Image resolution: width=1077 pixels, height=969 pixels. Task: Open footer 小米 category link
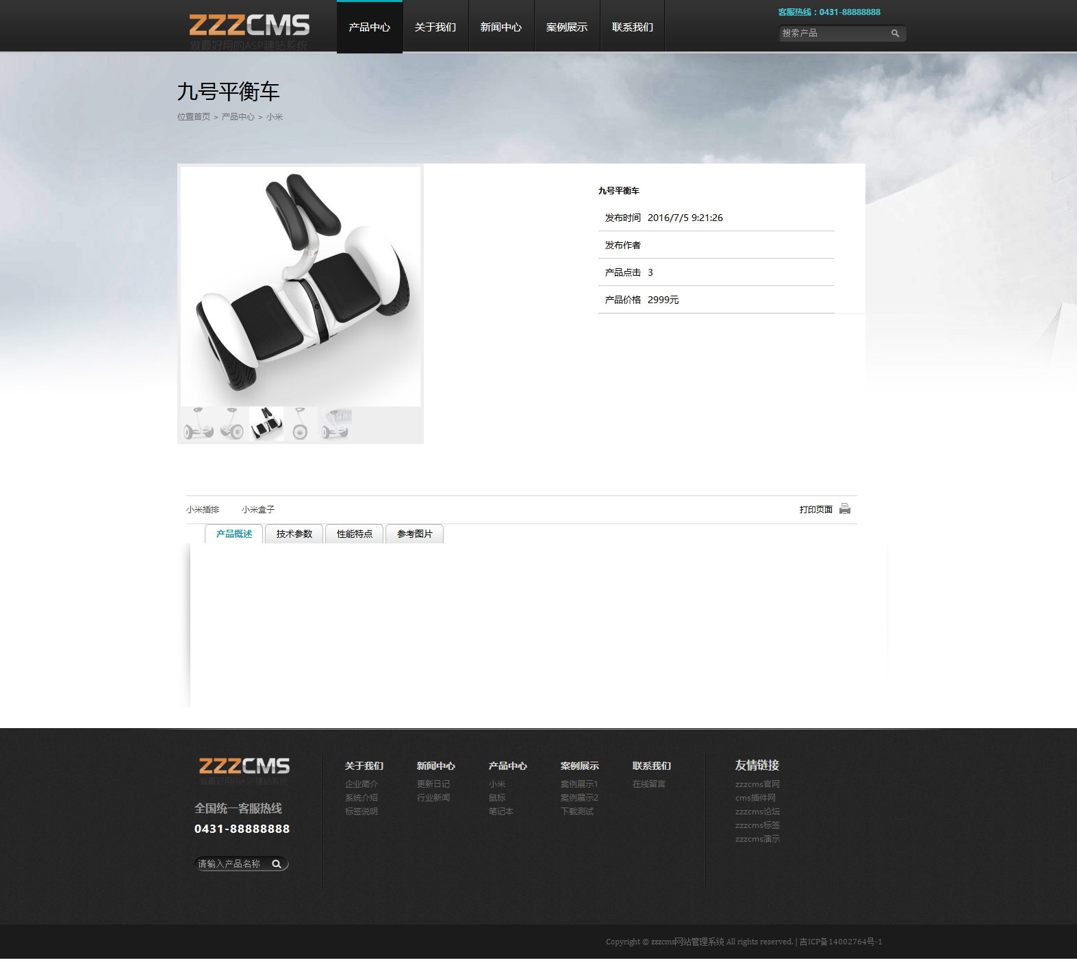497,784
